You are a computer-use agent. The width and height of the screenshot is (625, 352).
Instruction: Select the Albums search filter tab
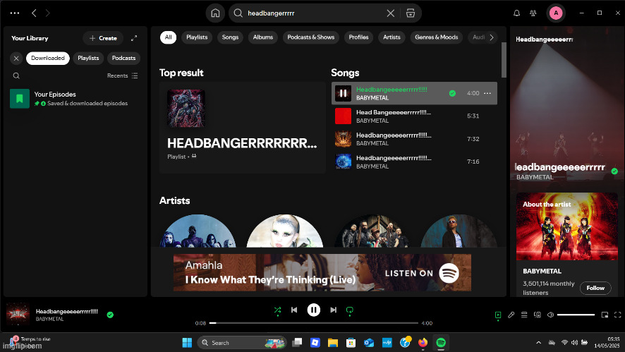[262, 37]
